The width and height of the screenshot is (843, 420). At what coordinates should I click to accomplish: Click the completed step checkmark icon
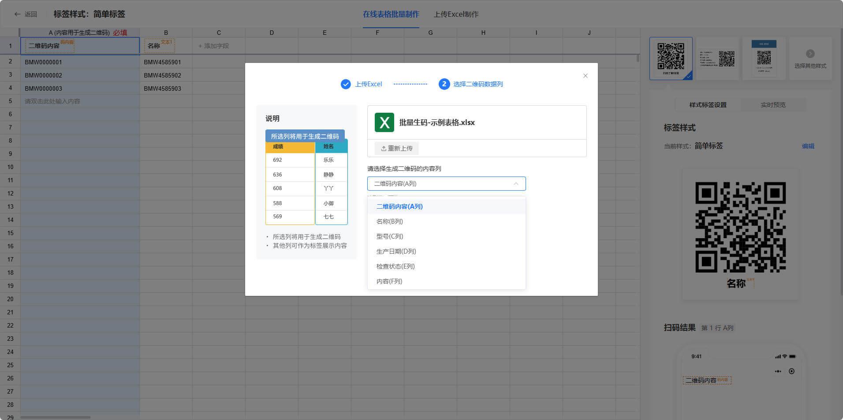[346, 84]
